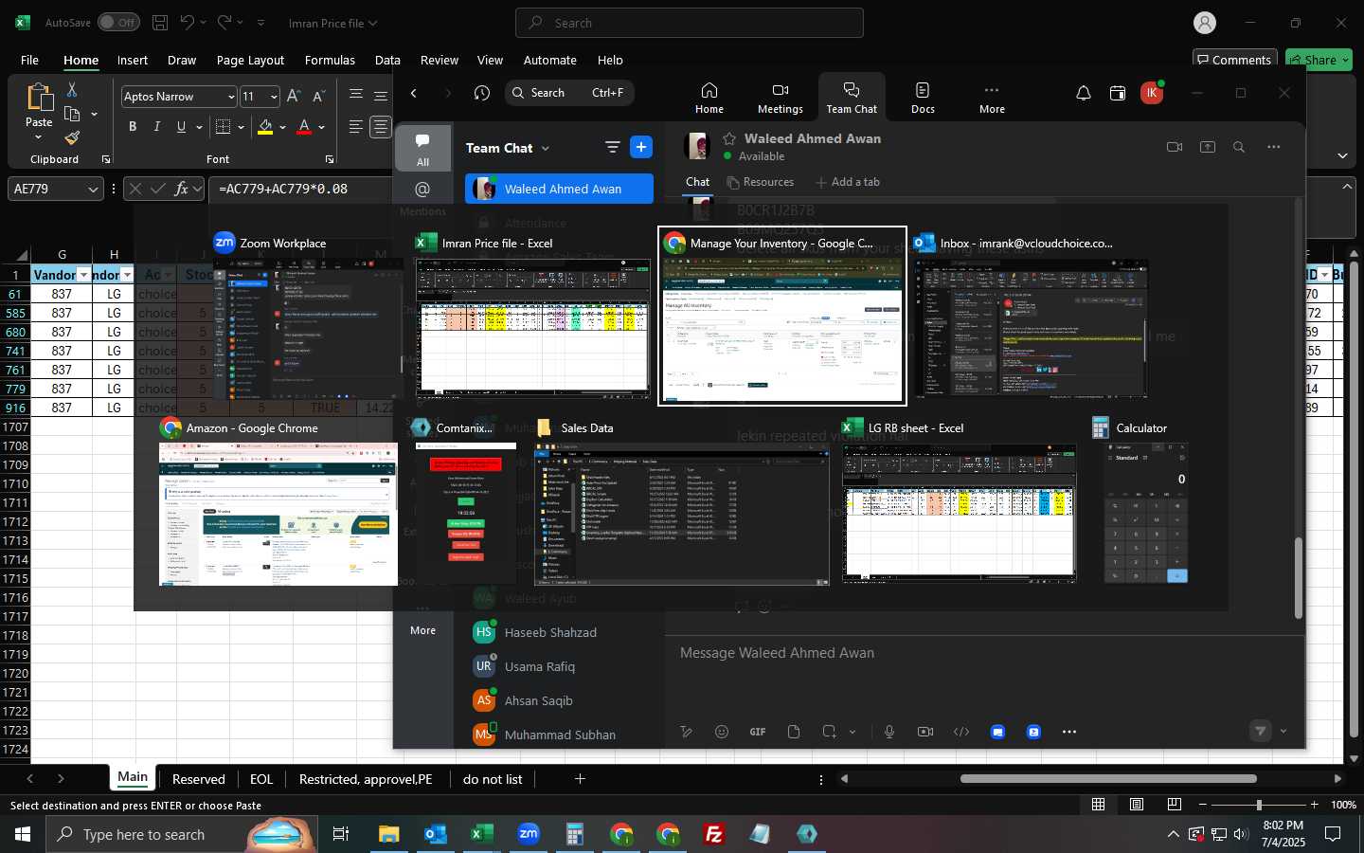This screenshot has width=1364, height=853.
Task: Open Vandor column filter dropdown
Action: coord(83,275)
